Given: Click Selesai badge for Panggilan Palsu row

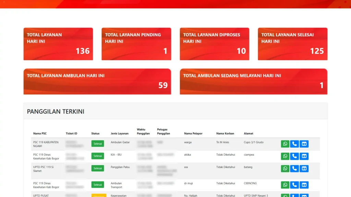Looking at the screenshot, I should [98, 168].
